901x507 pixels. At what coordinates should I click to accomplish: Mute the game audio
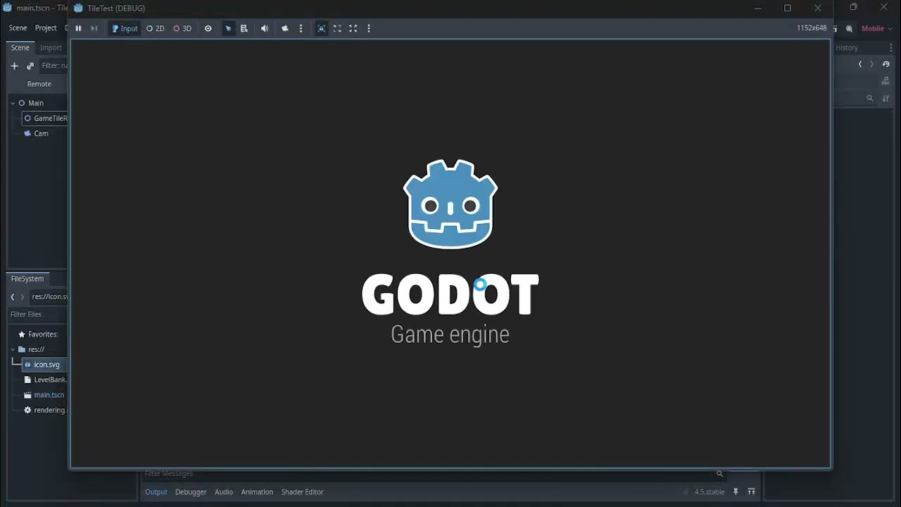(265, 29)
